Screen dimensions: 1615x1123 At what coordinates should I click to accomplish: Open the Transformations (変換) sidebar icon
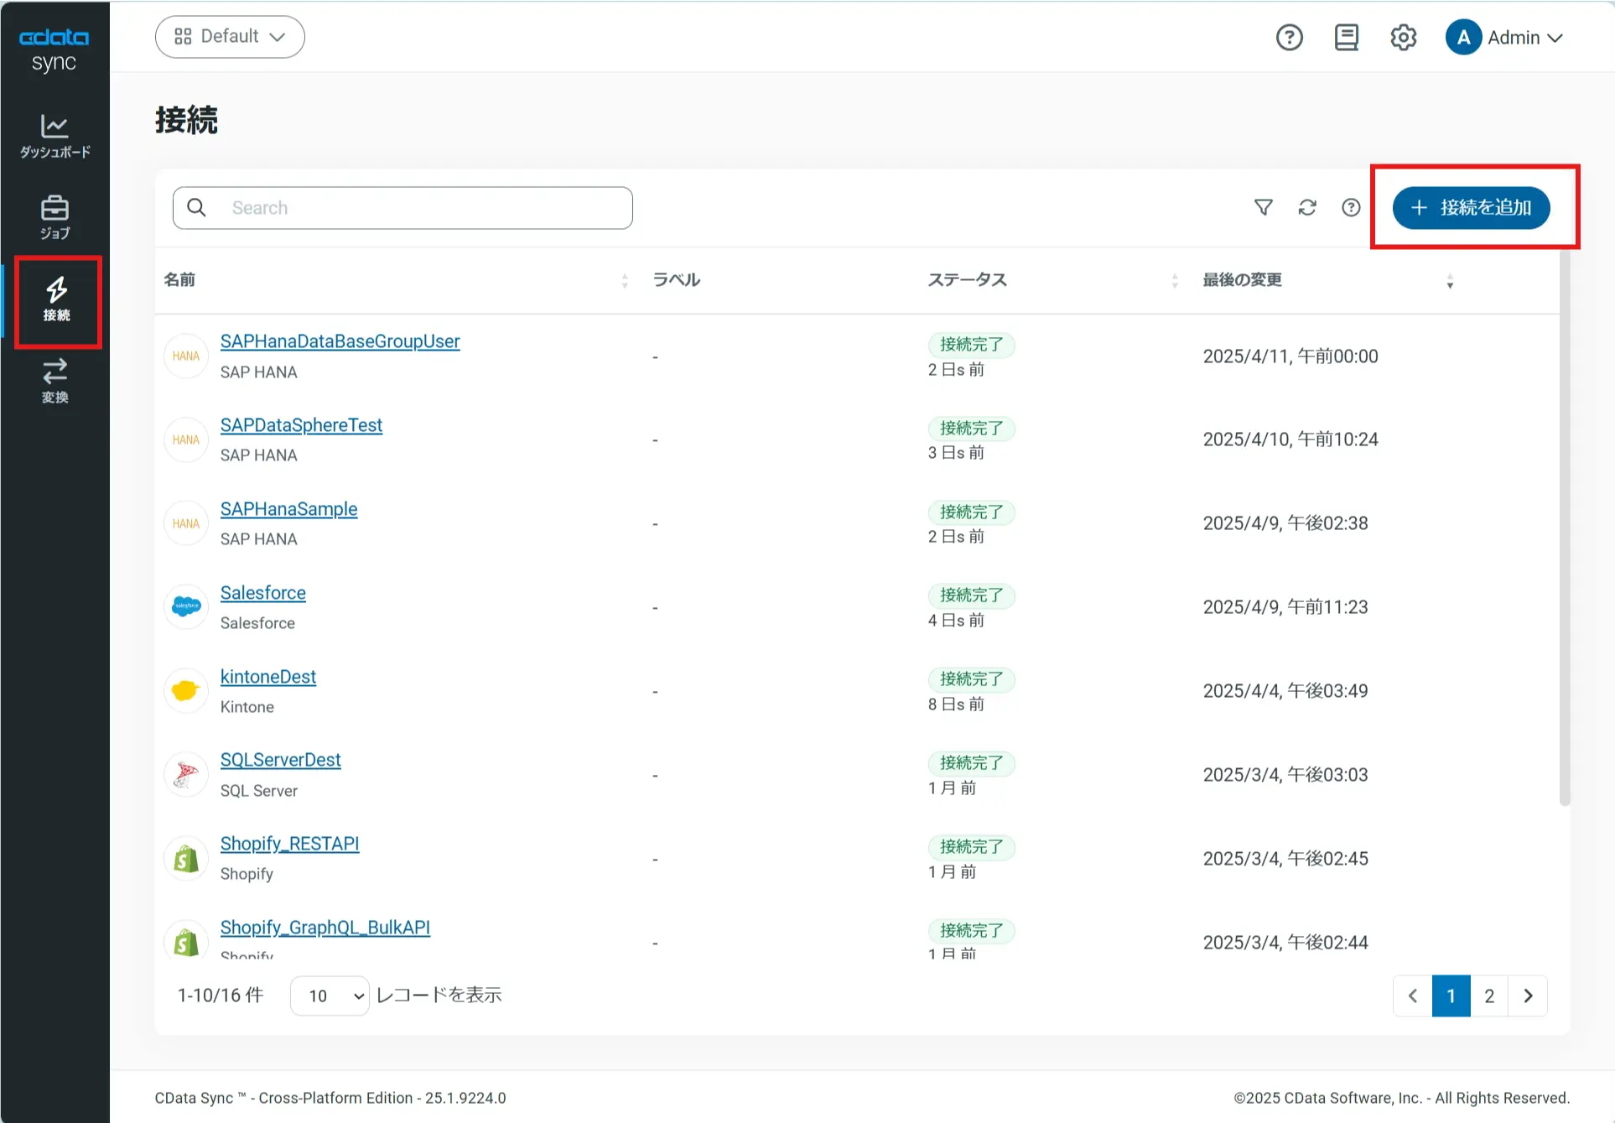coord(55,381)
